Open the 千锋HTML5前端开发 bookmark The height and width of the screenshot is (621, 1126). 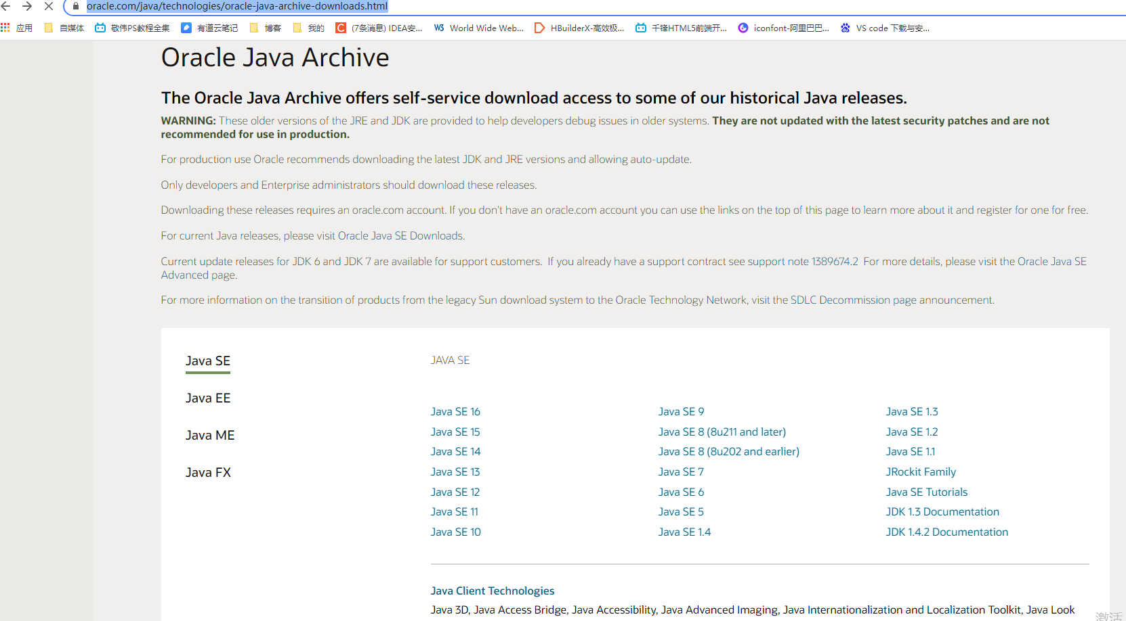[x=681, y=28]
